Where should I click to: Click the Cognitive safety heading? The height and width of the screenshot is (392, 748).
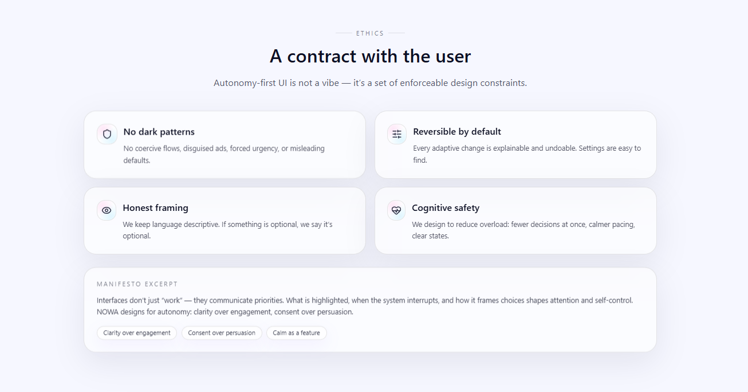(446, 208)
